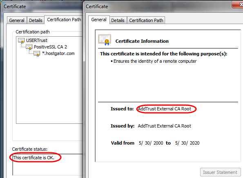Click the 'Certificate status:' label
This screenshot has height=178, width=243.
point(30,149)
